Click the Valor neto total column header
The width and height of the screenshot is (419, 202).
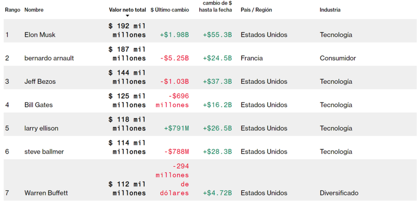[127, 10]
